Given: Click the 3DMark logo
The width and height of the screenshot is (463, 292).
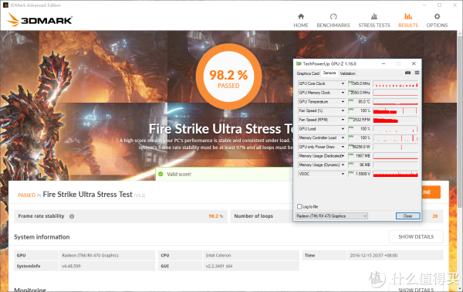Looking at the screenshot, I should pos(39,20).
